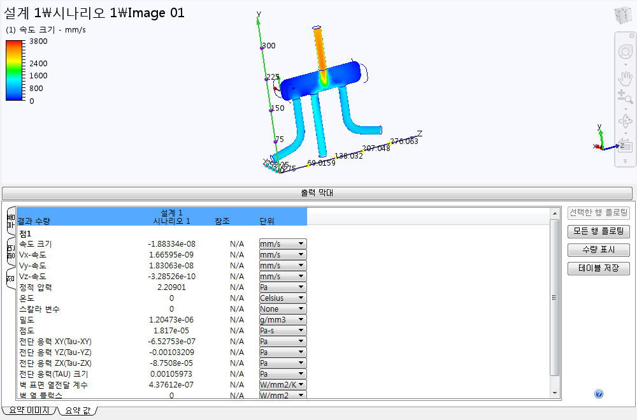Click the velocity color legend bar
The width and height of the screenshot is (637, 420).
14,70
